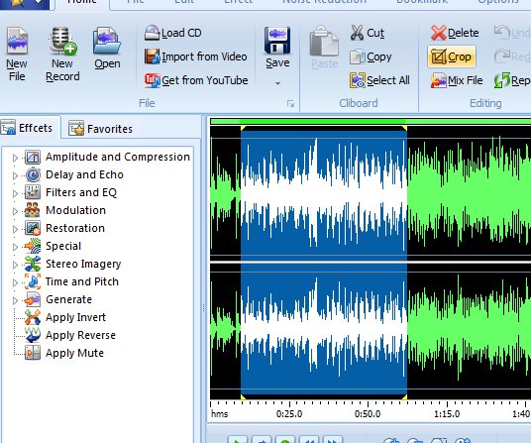Viewport: 531px width, 443px height.
Task: Expand the Filters and EQ node
Action: click(x=15, y=193)
